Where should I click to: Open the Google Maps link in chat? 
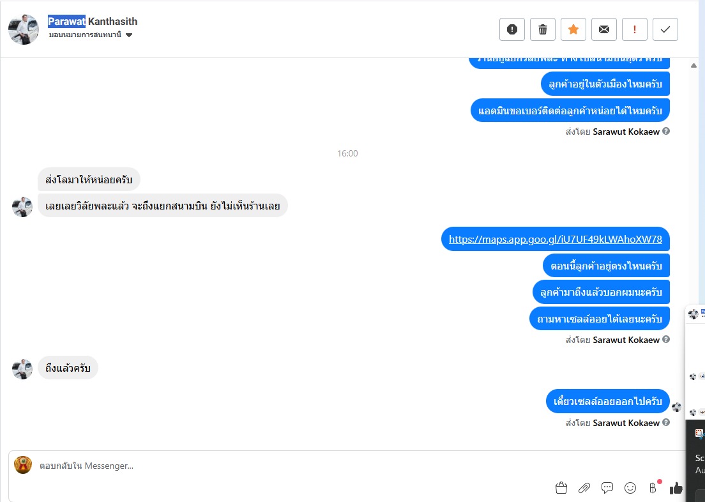pos(556,239)
